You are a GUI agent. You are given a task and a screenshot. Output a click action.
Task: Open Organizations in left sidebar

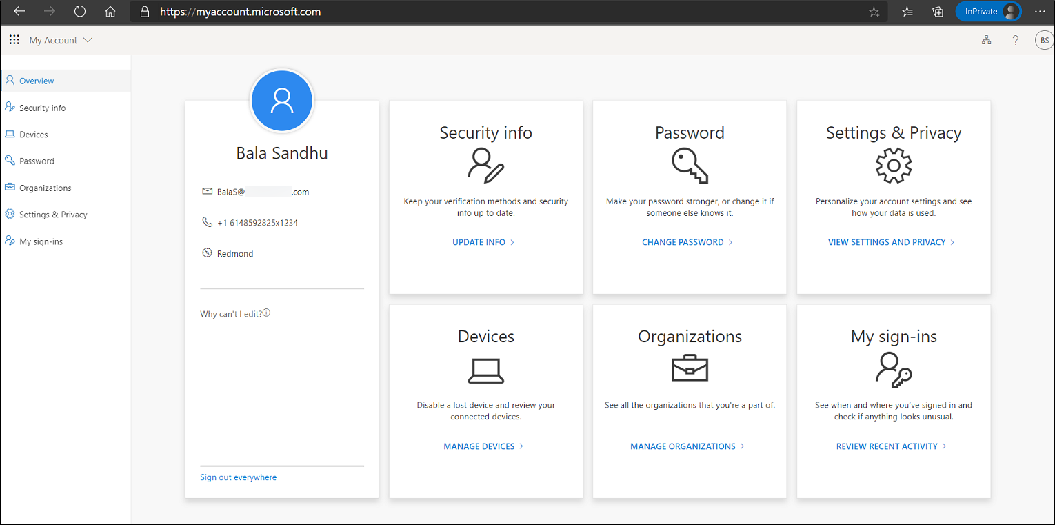[46, 188]
